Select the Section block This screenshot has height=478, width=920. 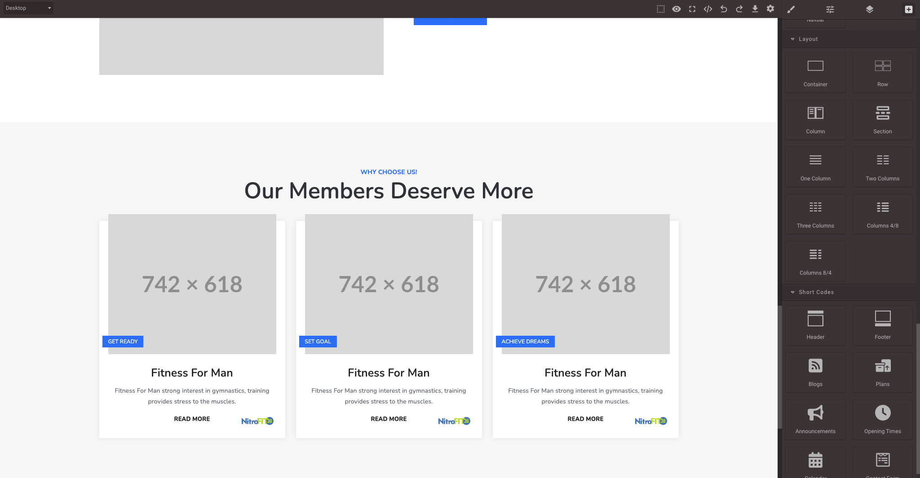point(883,120)
